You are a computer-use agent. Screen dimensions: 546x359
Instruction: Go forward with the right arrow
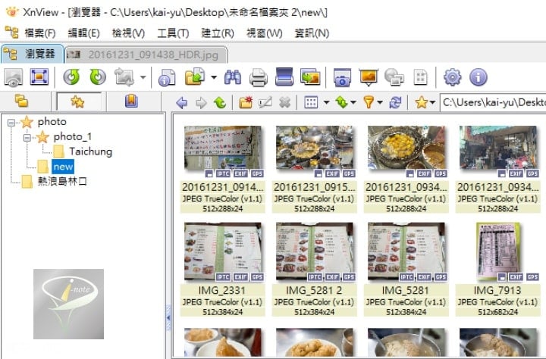tap(201, 102)
